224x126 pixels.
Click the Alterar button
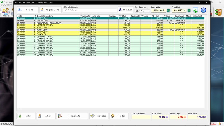click(x=46, y=116)
